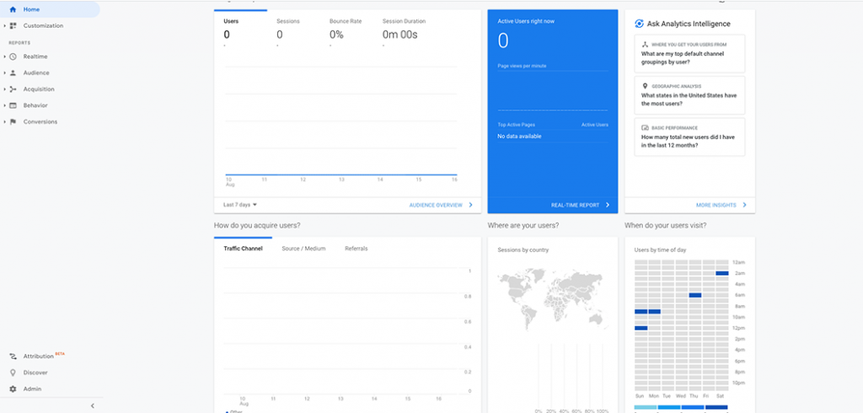863x413 pixels.
Task: Click the Admin gear icon
Action: coord(13,389)
